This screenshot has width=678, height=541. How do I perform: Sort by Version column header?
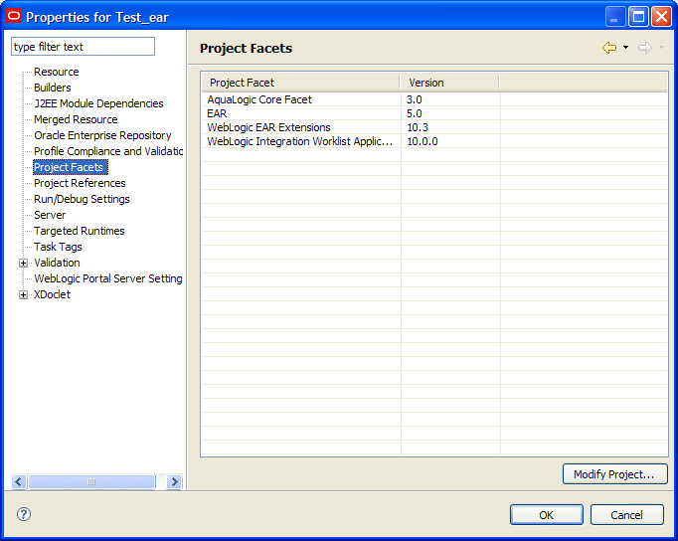[x=449, y=83]
